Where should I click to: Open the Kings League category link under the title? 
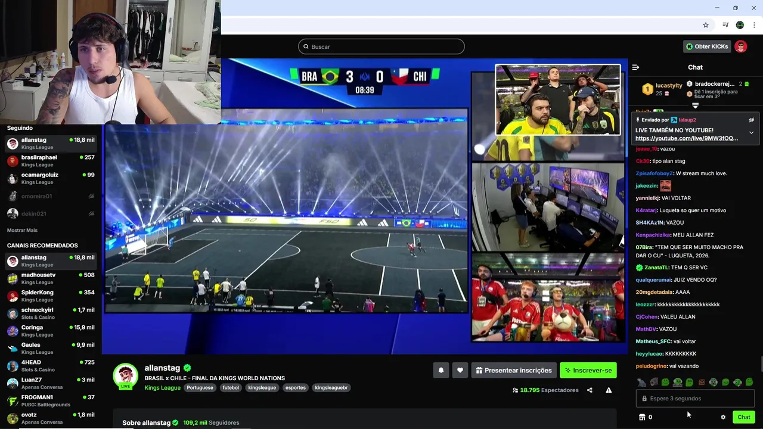[162, 388]
